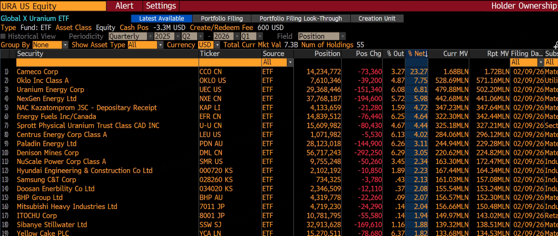Click the plus icon at right edge
Viewport: 558px width, 236px height.
coord(556,45)
